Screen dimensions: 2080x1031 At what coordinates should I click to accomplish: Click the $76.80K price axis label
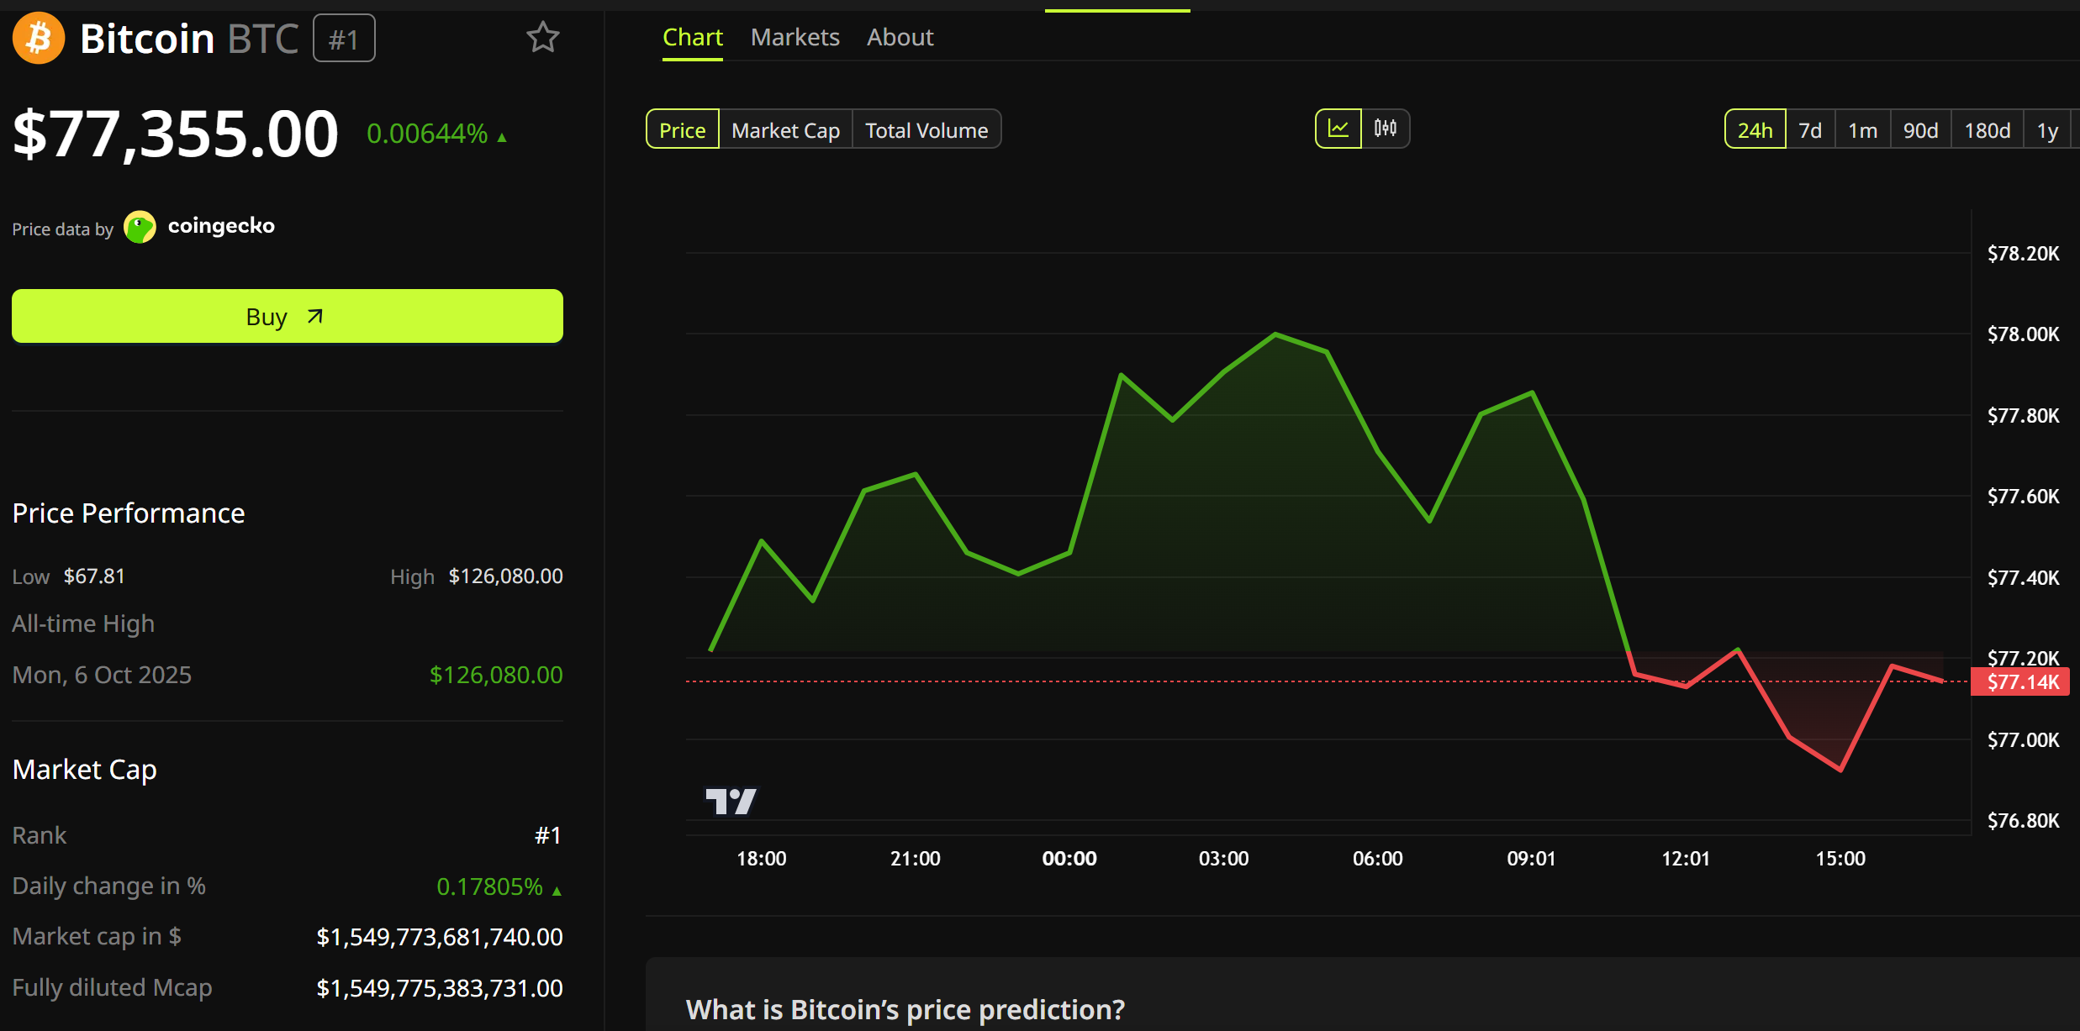point(2023,821)
